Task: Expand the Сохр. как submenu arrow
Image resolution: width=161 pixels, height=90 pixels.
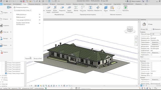Action: [11, 32]
